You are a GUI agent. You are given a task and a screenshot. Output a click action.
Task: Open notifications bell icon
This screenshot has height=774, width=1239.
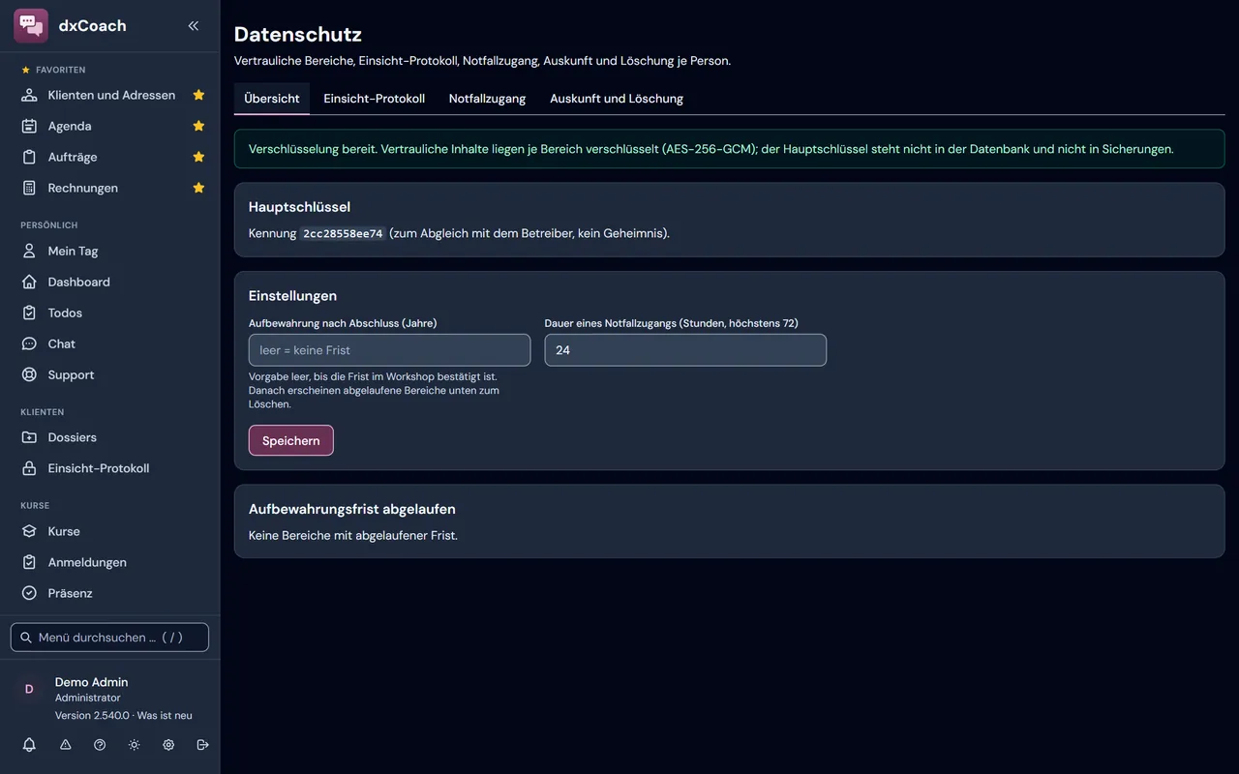click(29, 745)
